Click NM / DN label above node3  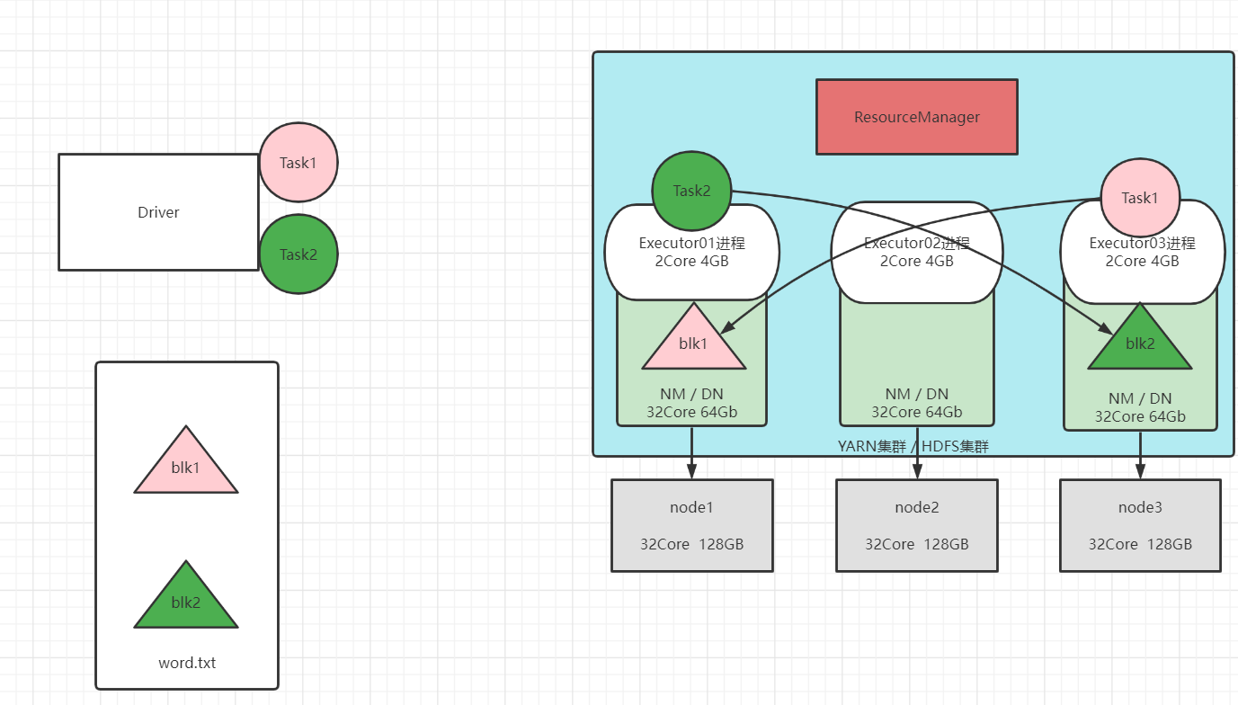coord(1140,398)
